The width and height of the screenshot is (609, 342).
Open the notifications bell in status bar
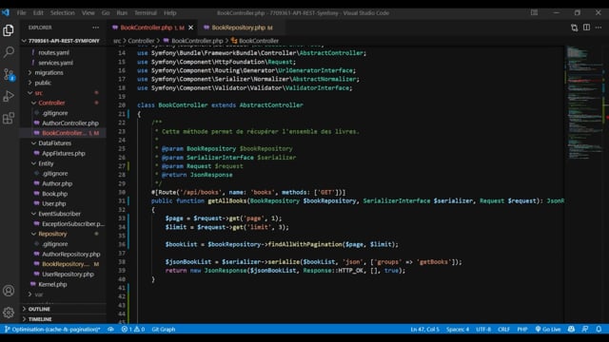[599, 330]
